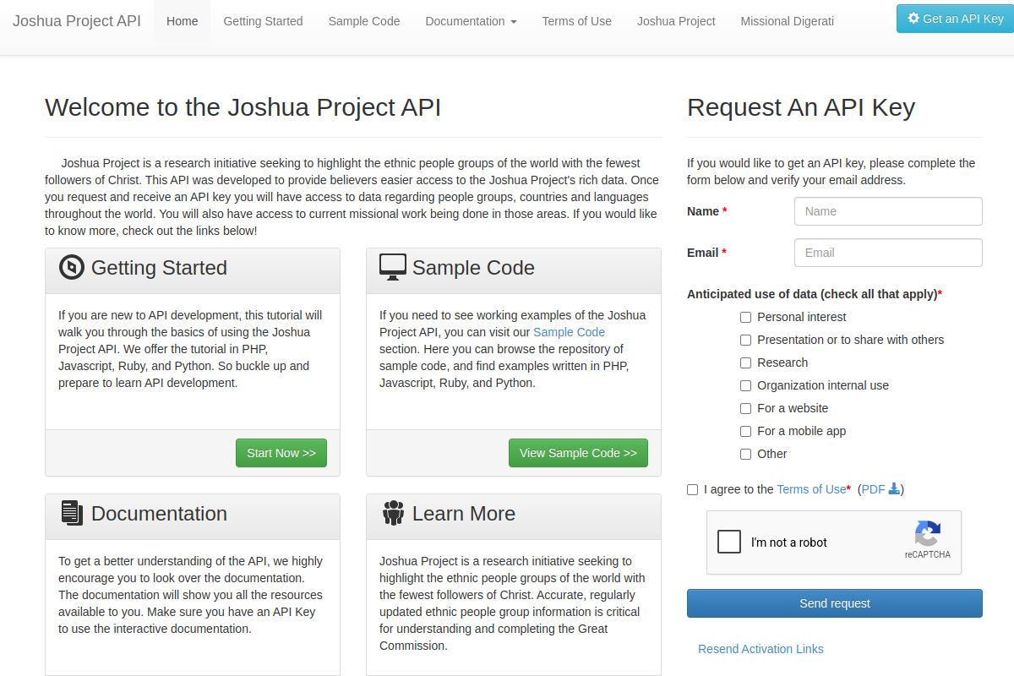Click the Request An API Key heading
This screenshot has width=1014, height=676.
point(801,107)
